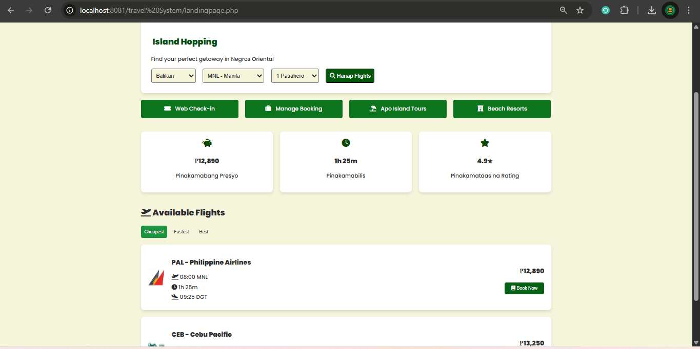Image resolution: width=700 pixels, height=349 pixels.
Task: Expand the Balikan trip type dropdown
Action: (x=173, y=76)
